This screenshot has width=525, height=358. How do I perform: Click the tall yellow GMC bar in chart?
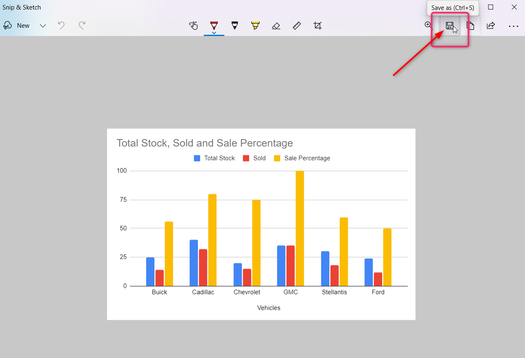(300, 228)
